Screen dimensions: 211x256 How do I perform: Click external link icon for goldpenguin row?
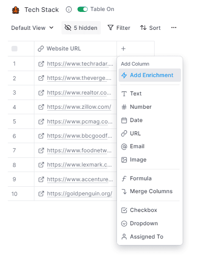[x=41, y=194]
